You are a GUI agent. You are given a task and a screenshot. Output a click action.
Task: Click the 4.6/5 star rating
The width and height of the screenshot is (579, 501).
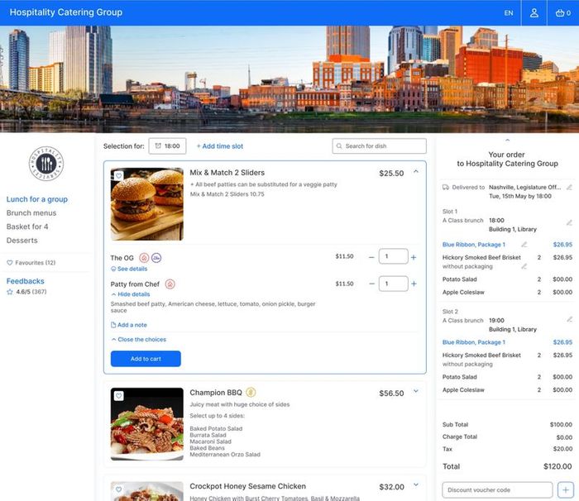pyautogui.click(x=26, y=292)
